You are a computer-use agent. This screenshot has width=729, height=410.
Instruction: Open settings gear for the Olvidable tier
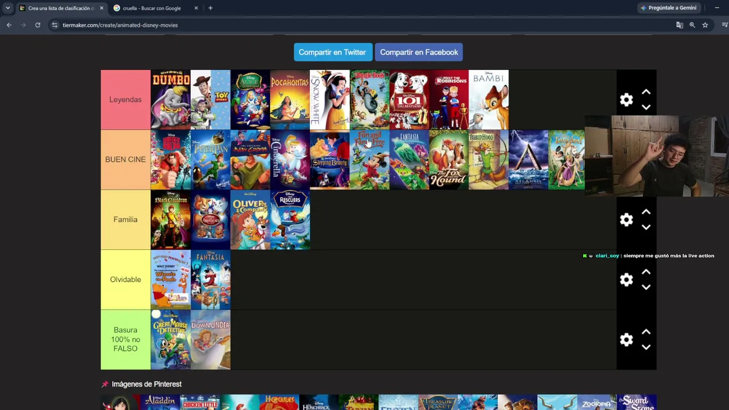coord(626,280)
